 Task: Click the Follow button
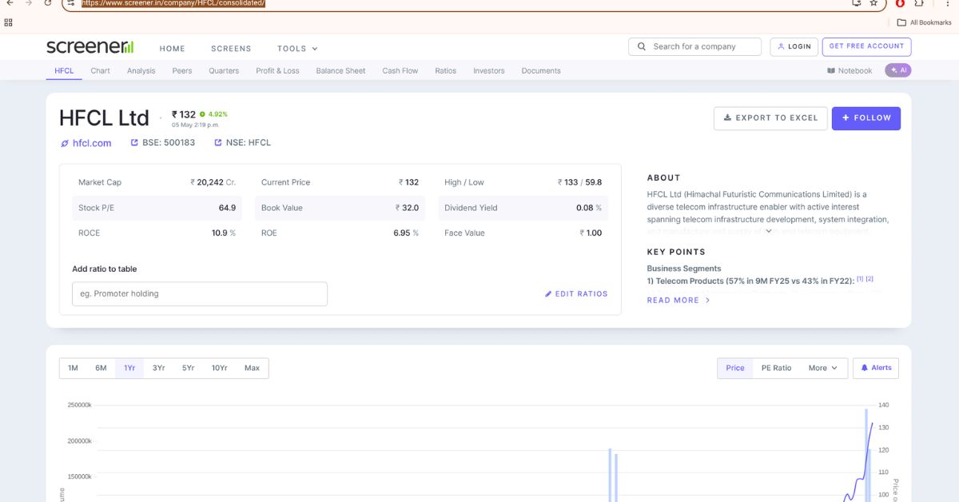pos(866,118)
